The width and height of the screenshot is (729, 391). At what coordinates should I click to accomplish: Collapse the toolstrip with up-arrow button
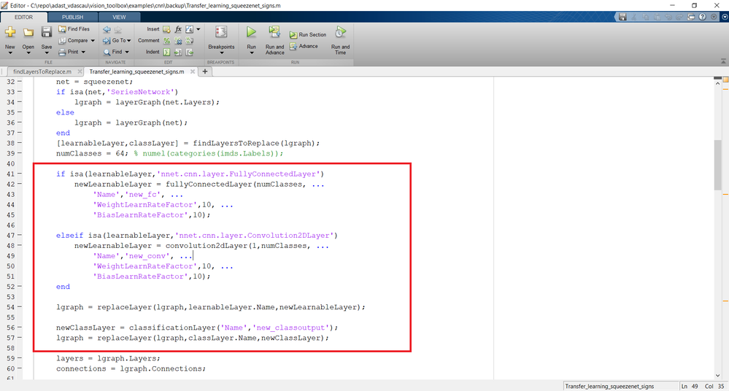point(723,61)
